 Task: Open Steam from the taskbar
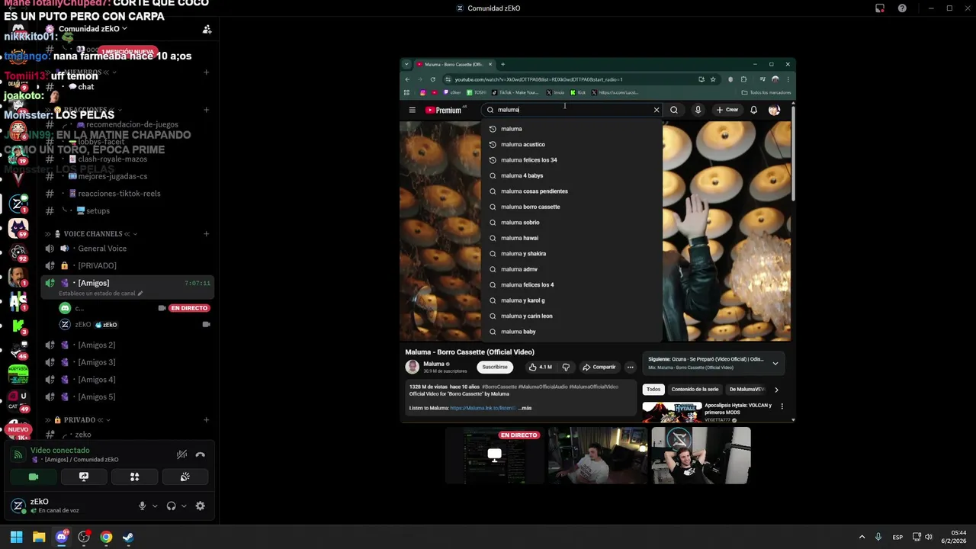click(x=128, y=537)
